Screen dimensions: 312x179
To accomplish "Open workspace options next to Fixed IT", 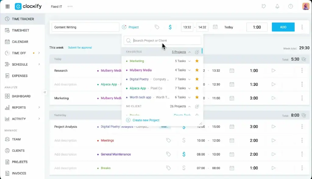I will 70,7.
